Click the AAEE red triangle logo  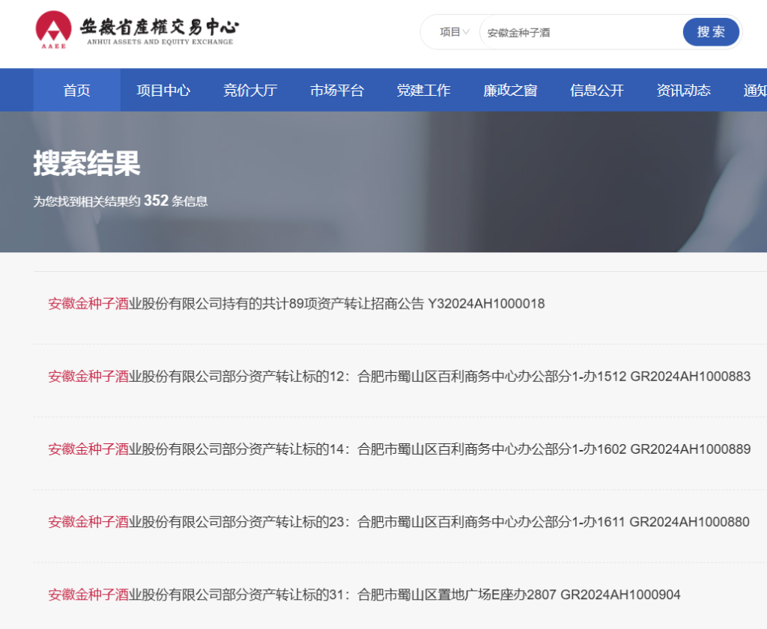pos(53,29)
